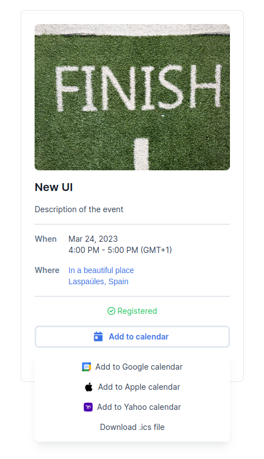Click the Where label
The width and height of the screenshot is (264, 459).
[47, 270]
